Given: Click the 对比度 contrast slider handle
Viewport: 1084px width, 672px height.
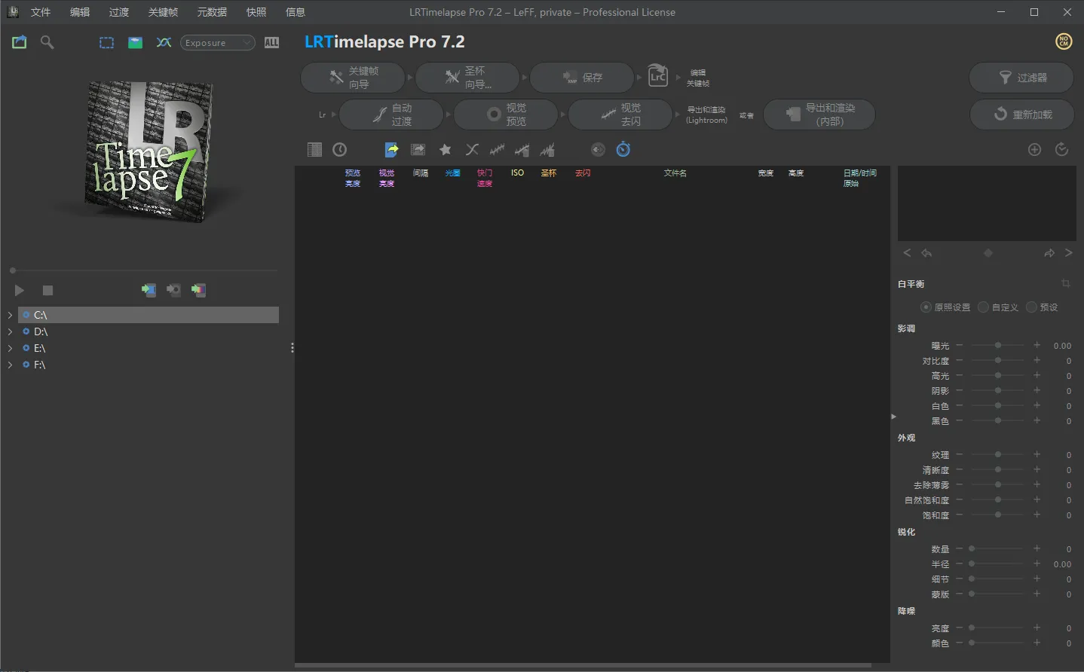Looking at the screenshot, I should click(998, 361).
